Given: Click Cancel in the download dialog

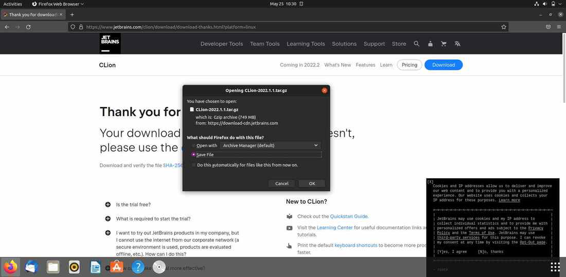Looking at the screenshot, I should pyautogui.click(x=281, y=183).
